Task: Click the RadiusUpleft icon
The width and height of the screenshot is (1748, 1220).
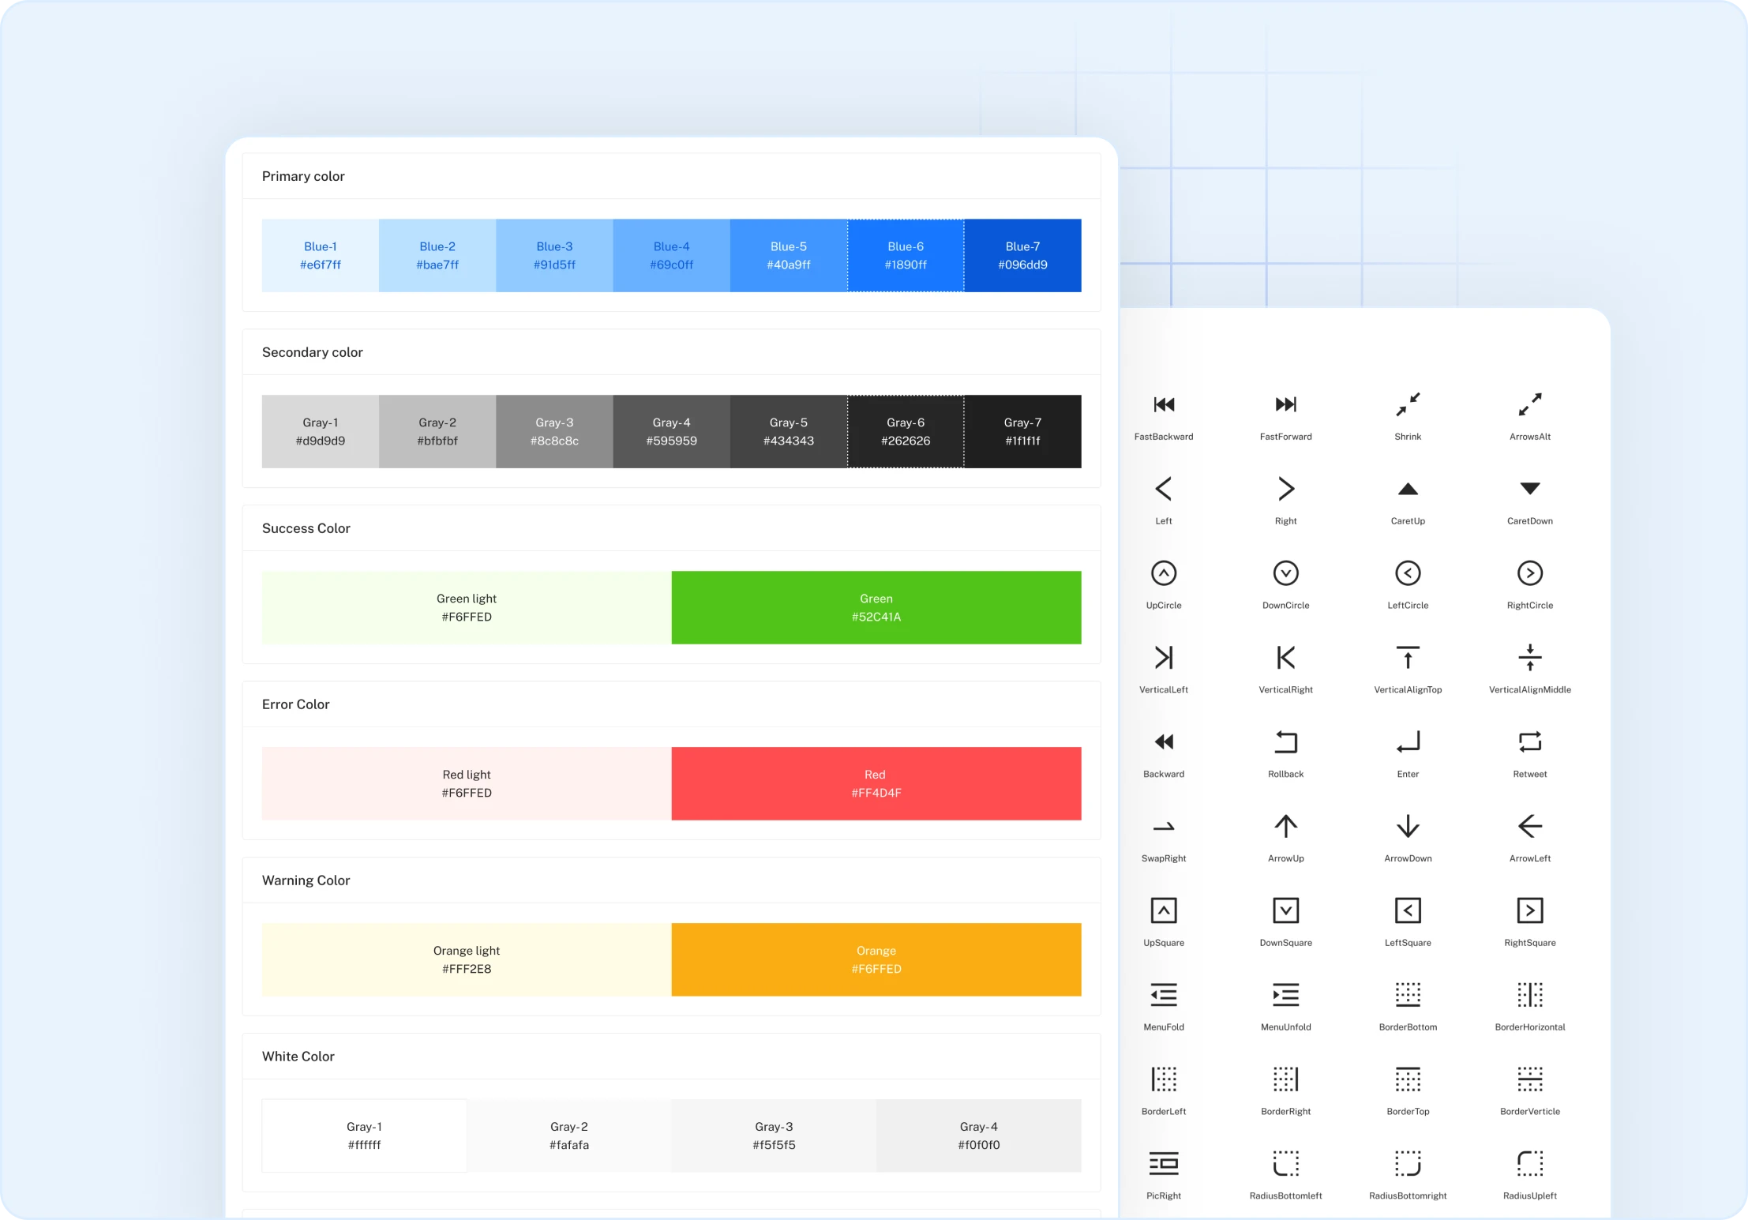Action: tap(1529, 1164)
